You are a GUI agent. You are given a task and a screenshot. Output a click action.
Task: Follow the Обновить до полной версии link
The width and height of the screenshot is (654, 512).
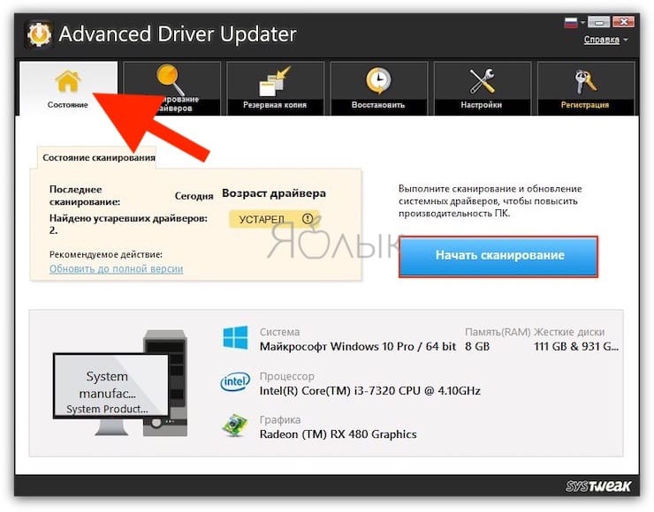(116, 268)
